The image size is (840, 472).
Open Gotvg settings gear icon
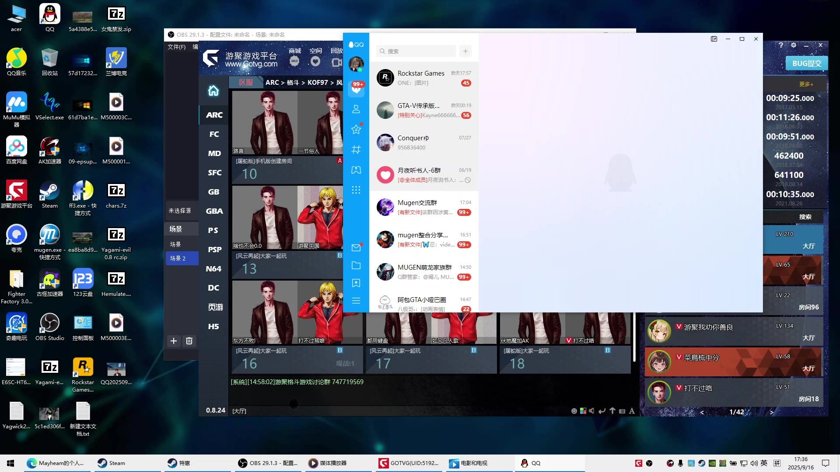794,45
